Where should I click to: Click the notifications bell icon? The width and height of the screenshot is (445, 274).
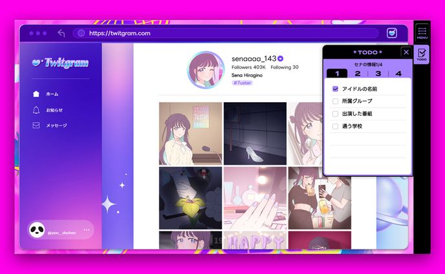(x=36, y=110)
